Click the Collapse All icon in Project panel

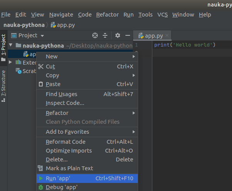[105, 35]
